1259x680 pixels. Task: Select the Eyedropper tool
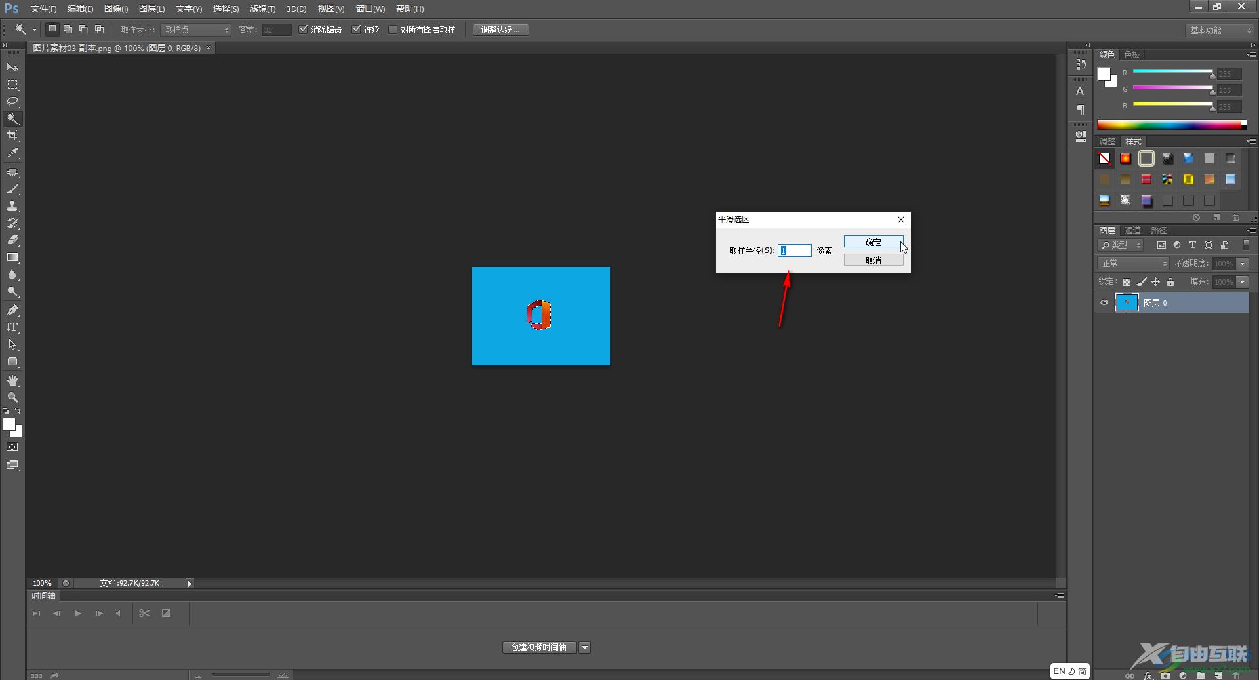(12, 153)
